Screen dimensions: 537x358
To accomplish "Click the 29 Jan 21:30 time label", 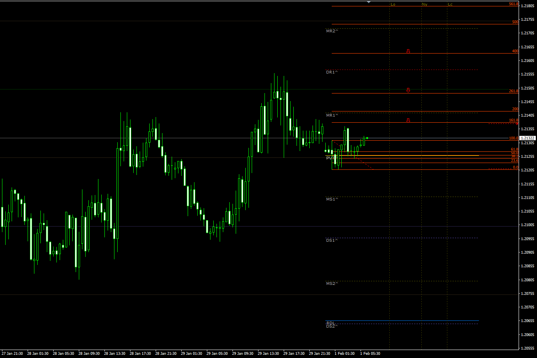I will coord(320,354).
